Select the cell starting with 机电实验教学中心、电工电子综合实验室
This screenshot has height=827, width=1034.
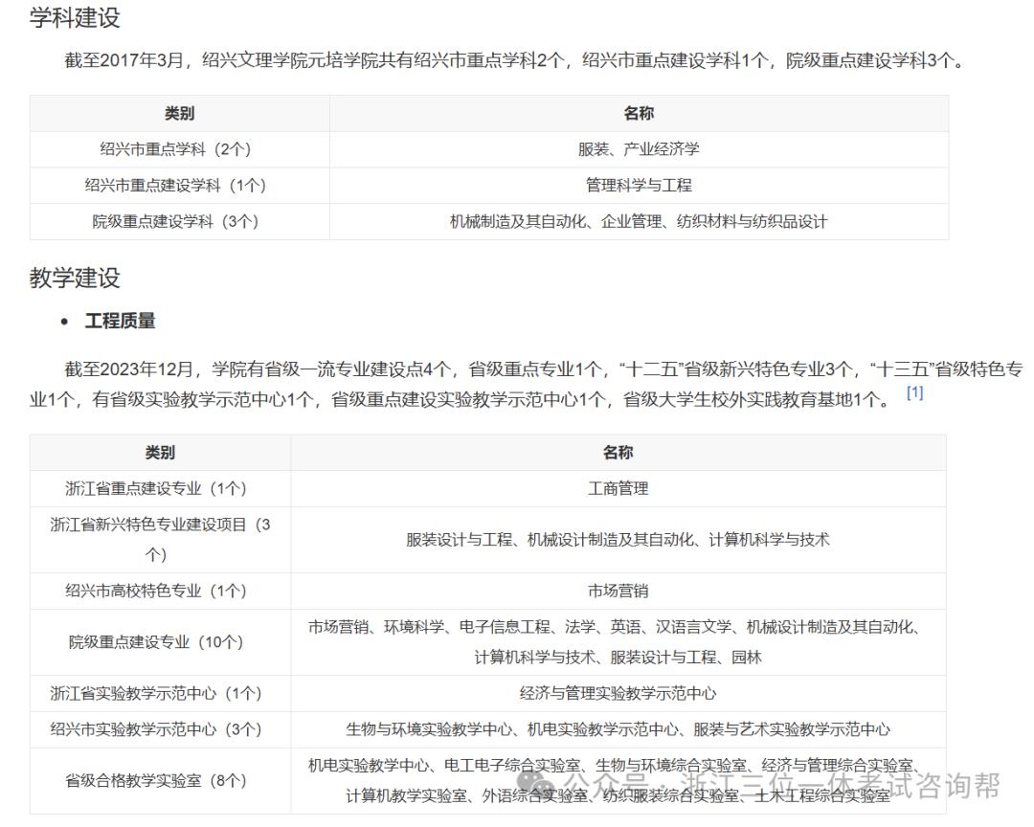(x=618, y=781)
